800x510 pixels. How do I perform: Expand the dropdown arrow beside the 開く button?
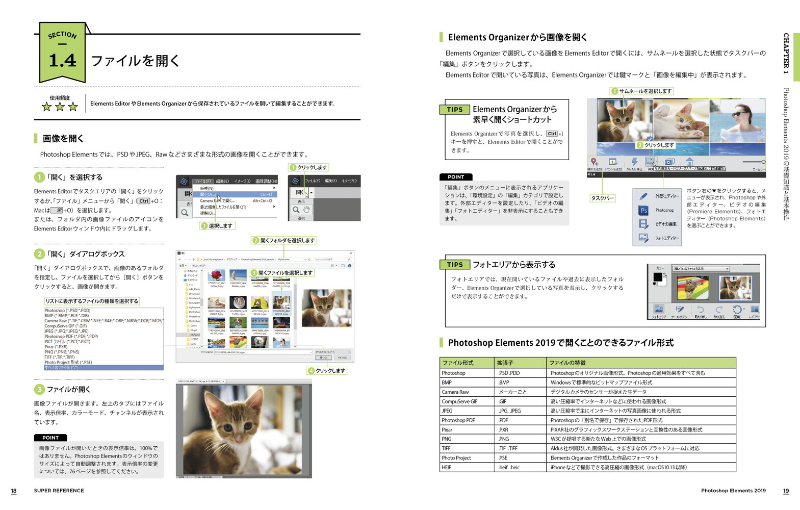click(312, 192)
